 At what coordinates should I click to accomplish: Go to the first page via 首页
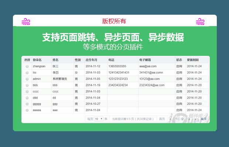(162, 119)
